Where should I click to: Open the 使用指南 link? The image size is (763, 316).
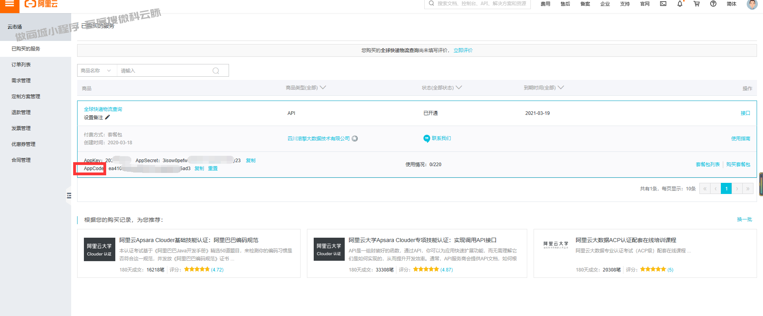pyautogui.click(x=740, y=139)
